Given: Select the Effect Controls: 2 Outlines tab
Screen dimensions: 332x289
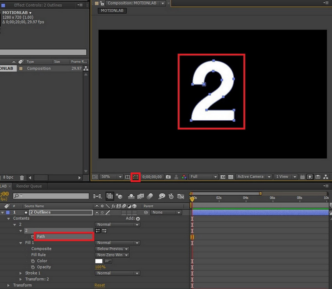Looking at the screenshot, I should 38,5.
